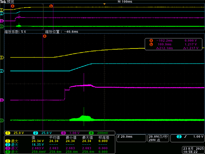This screenshot has height=154, width=205.
Task: Click channel 2 badge in measurement table
Action: (x=8, y=145)
